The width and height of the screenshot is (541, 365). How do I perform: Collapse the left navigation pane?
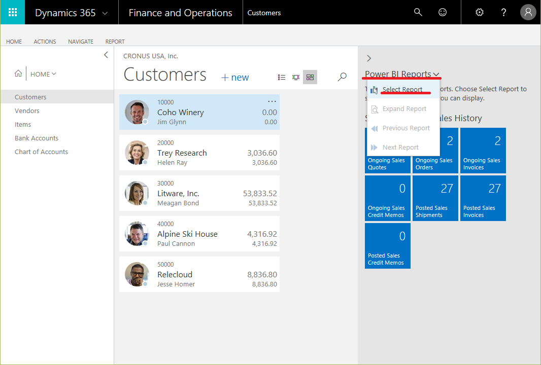point(106,55)
